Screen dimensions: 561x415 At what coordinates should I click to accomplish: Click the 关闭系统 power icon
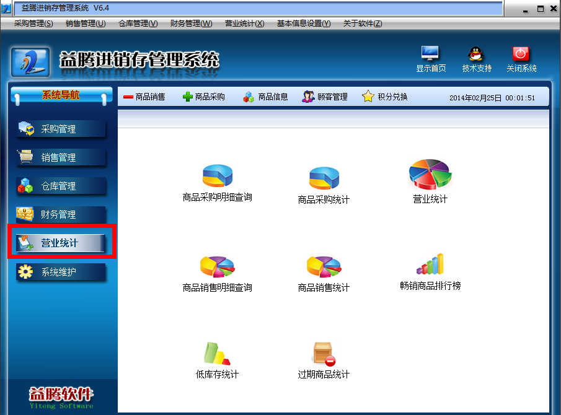click(x=521, y=54)
